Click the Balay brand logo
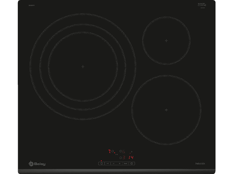 click(37, 164)
